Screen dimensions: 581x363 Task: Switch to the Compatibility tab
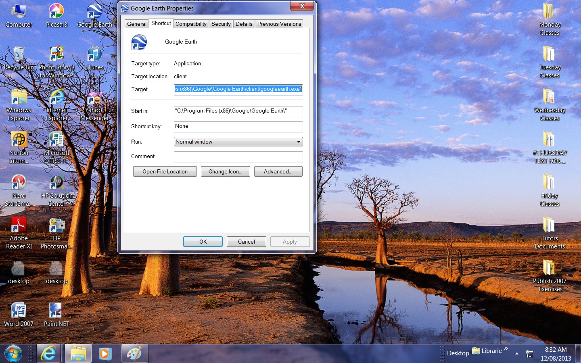tap(191, 24)
